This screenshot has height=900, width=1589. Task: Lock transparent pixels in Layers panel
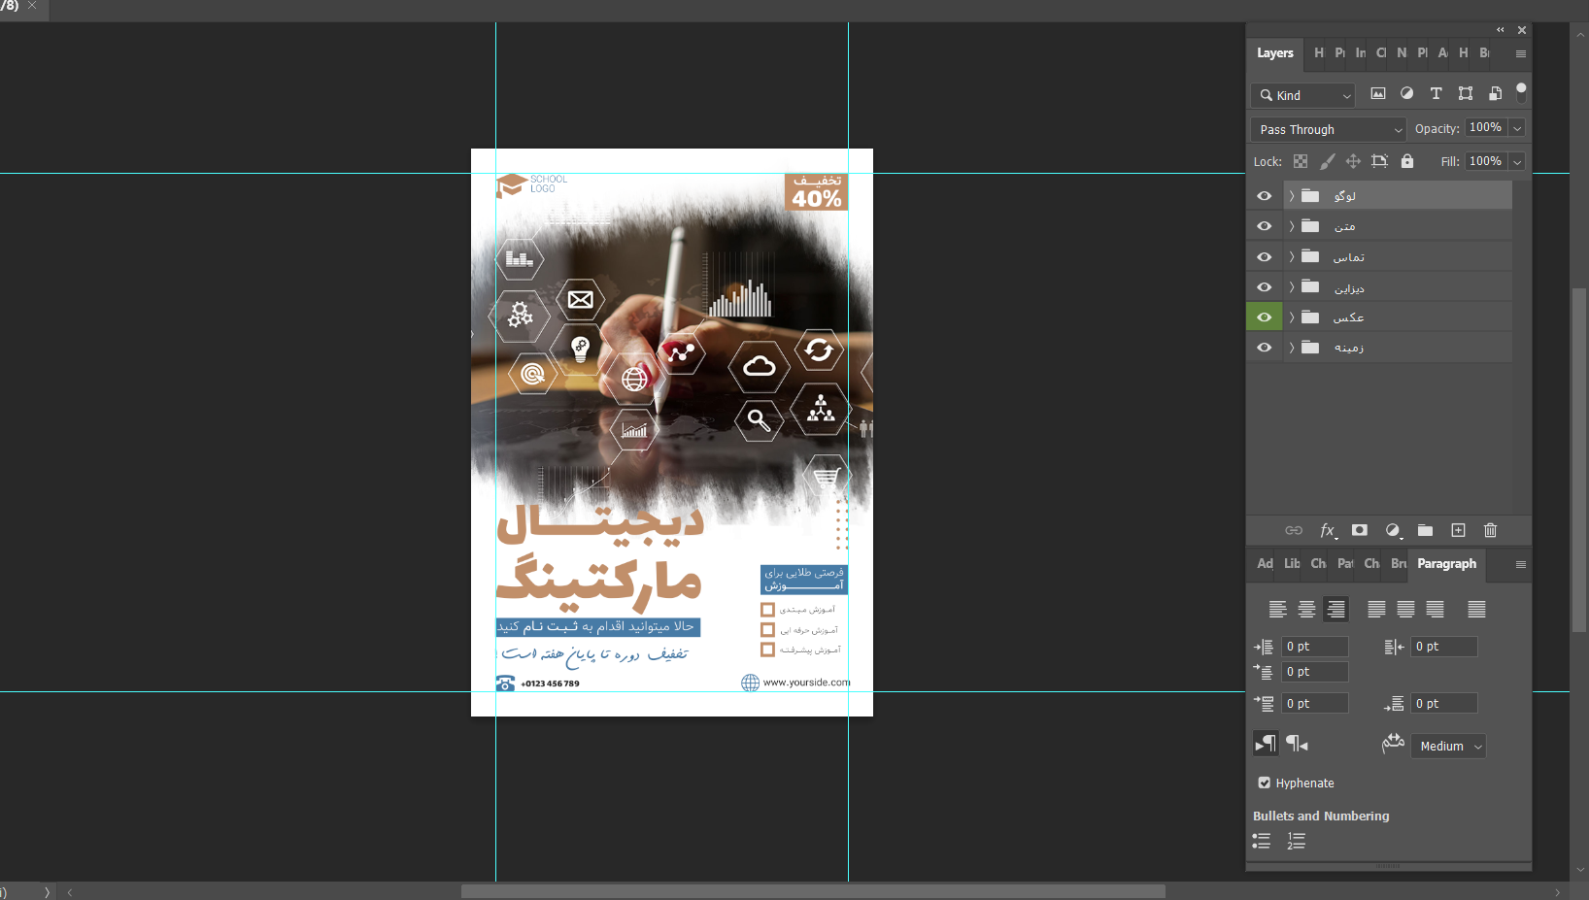[x=1301, y=161]
